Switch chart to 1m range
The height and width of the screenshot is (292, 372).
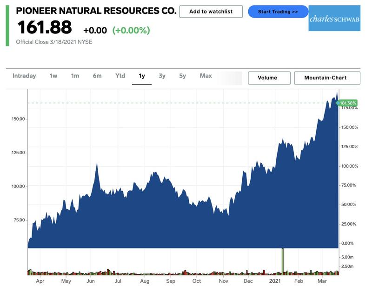pos(75,76)
